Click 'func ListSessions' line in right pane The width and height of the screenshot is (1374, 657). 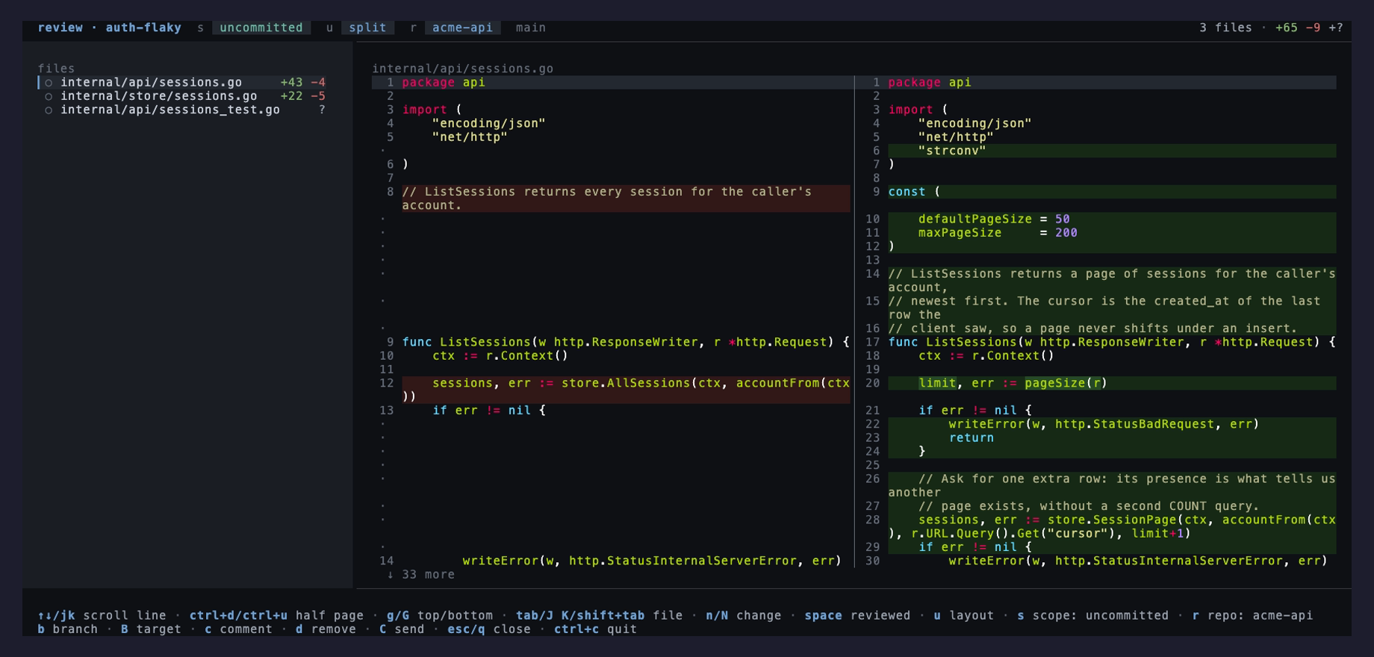1112,342
